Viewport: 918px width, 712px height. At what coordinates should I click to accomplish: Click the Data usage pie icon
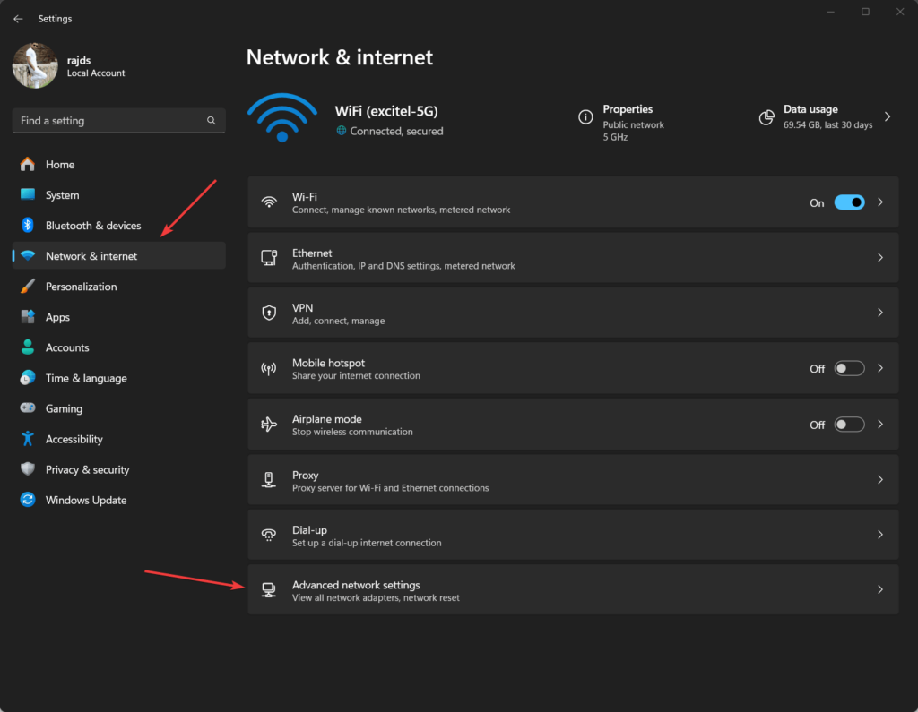(x=766, y=117)
